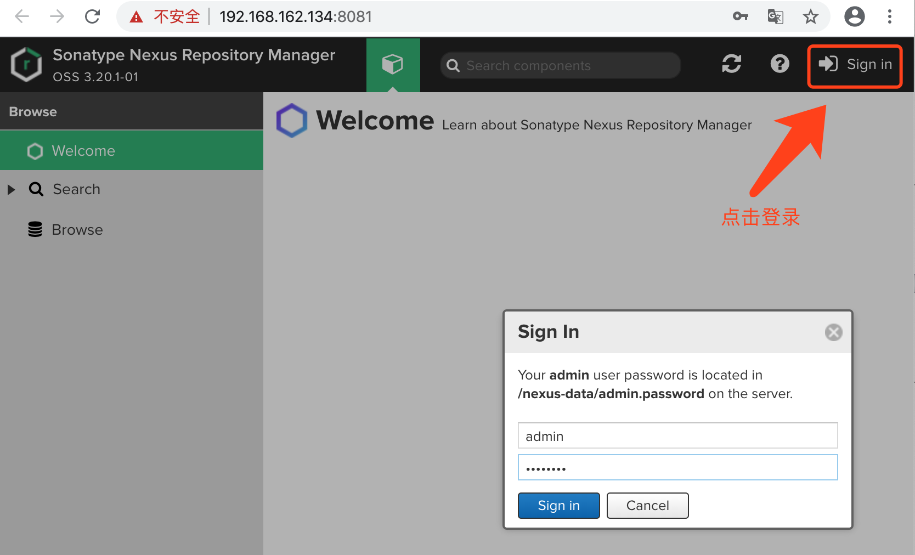This screenshot has height=555, width=915.
Task: Click the blue Sign in button
Action: 558,506
